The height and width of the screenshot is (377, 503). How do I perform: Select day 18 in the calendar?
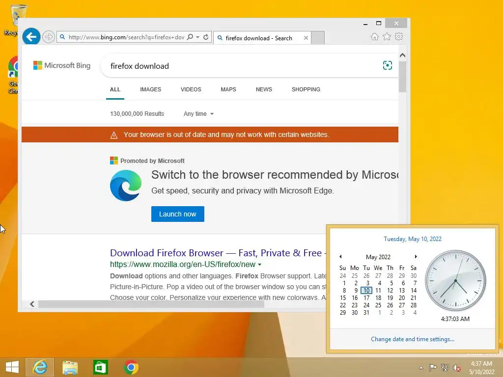(x=378, y=298)
